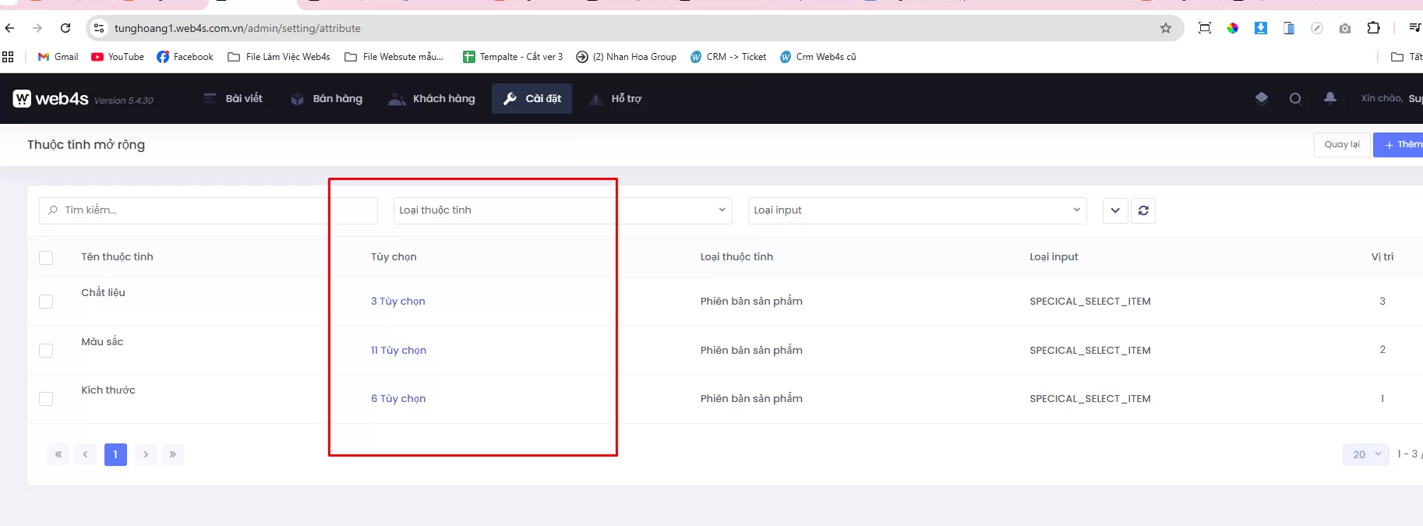Screen dimensions: 1423x526
Task: Open the 11 Tùy chọn link
Action: (398, 351)
